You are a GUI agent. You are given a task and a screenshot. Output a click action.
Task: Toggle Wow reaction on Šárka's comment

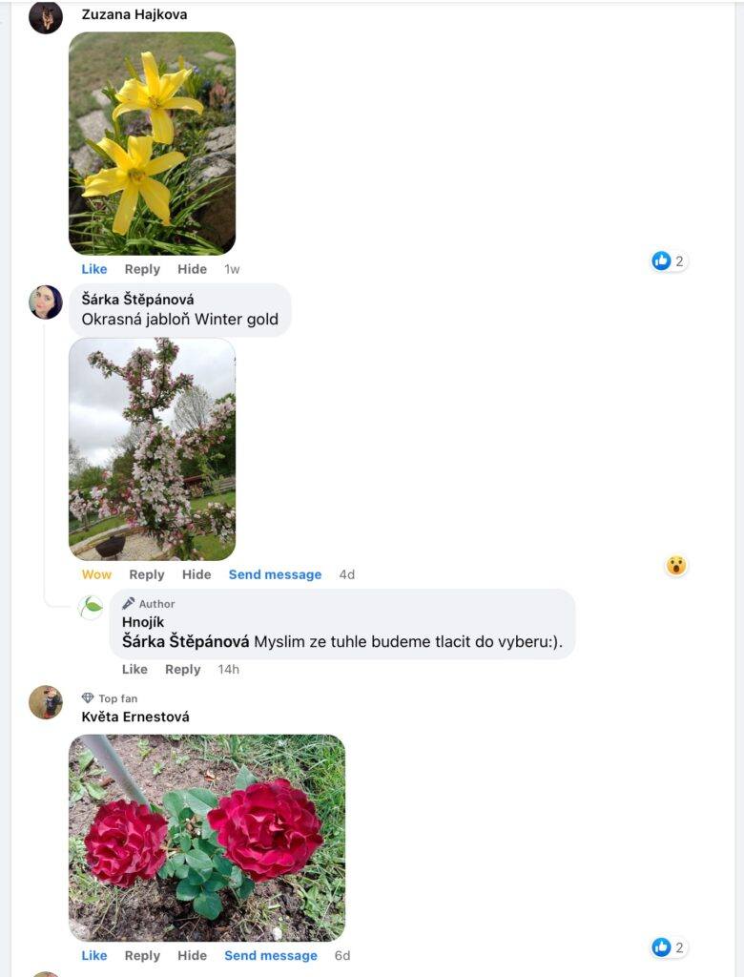point(96,574)
